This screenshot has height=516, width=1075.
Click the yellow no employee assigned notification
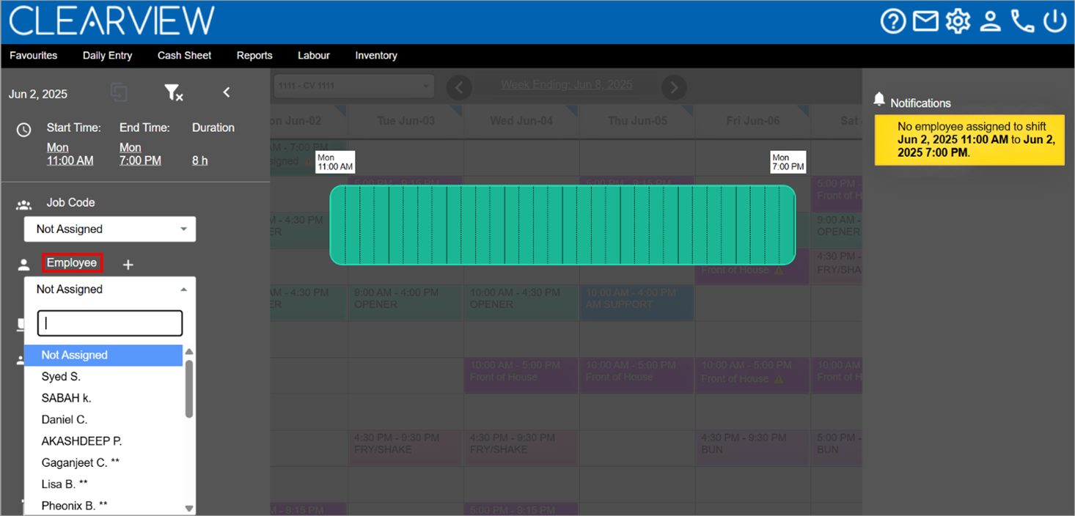(969, 139)
